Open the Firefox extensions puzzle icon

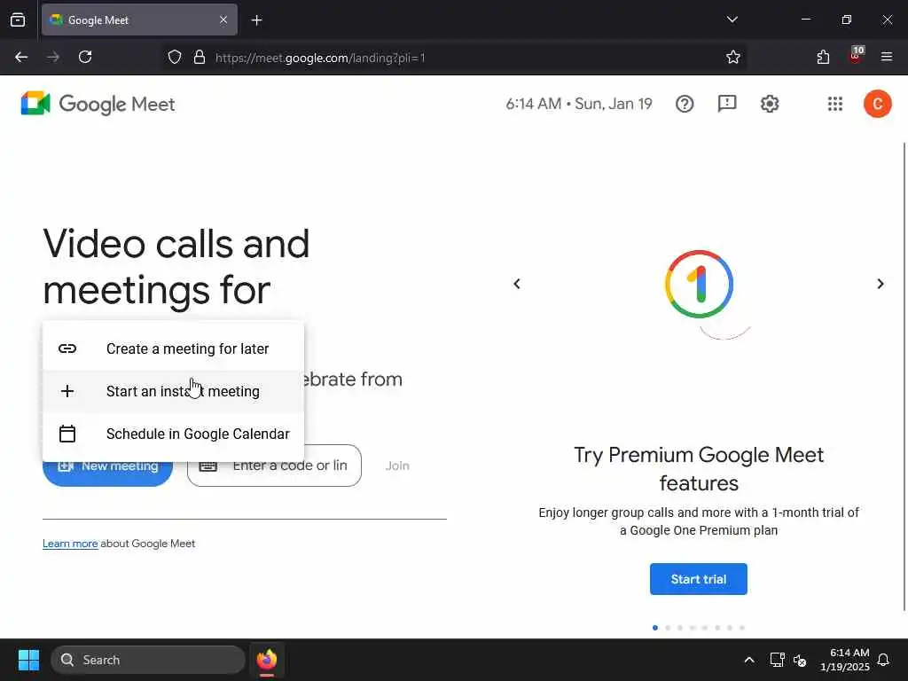tap(823, 58)
